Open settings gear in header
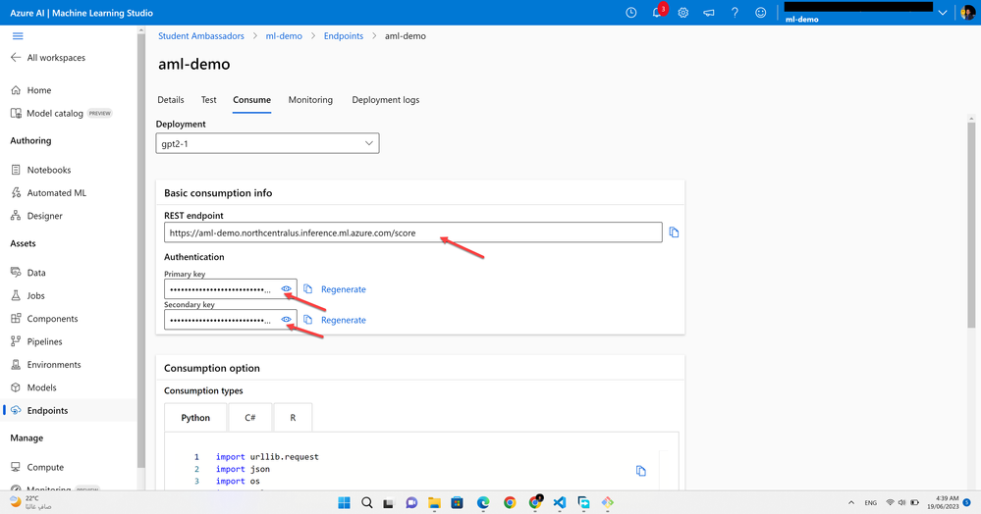Viewport: 981px width, 514px height. click(683, 13)
